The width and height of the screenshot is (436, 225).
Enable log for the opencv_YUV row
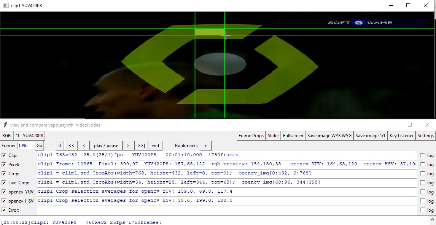point(423,192)
